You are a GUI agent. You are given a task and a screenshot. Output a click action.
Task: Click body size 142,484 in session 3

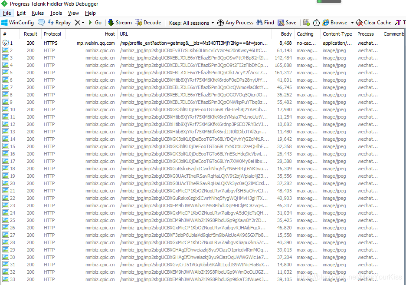(283, 58)
